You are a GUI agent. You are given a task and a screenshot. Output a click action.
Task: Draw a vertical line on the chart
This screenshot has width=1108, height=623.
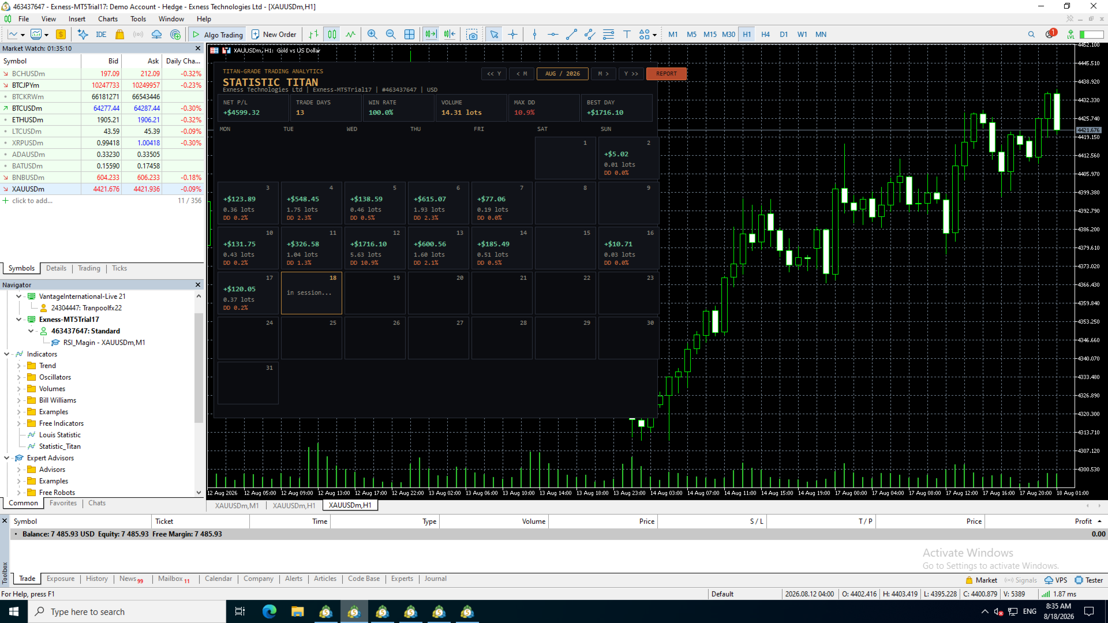point(534,35)
